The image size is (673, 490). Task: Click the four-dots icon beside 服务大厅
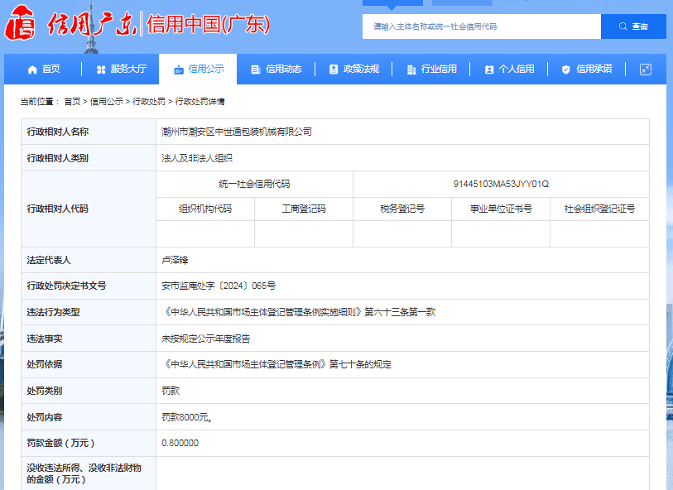[101, 70]
